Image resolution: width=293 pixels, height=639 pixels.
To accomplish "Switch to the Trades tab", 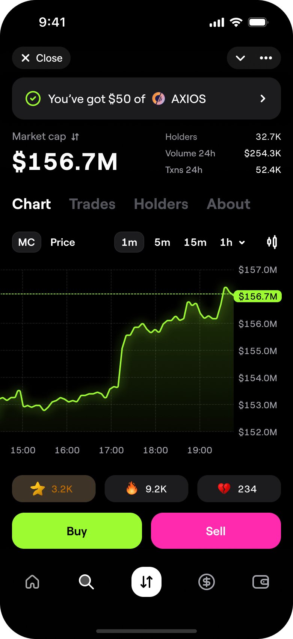I will coord(92,204).
